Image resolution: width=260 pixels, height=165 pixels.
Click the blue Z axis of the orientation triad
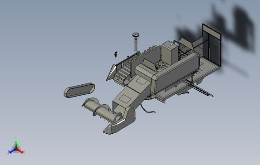pyautogui.click(x=11, y=151)
